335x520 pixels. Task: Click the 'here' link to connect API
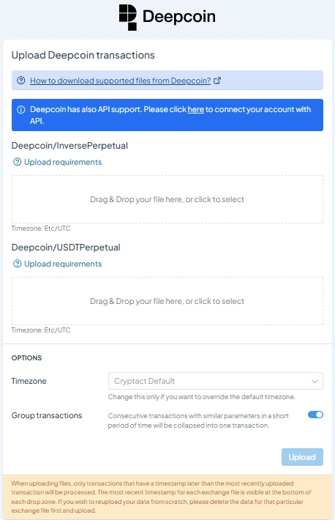(x=195, y=109)
